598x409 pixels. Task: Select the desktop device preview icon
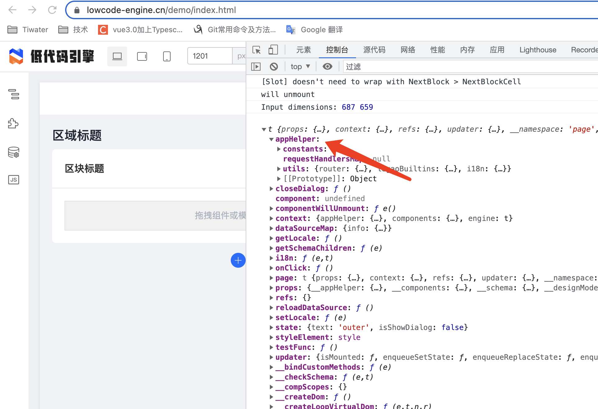(x=117, y=56)
